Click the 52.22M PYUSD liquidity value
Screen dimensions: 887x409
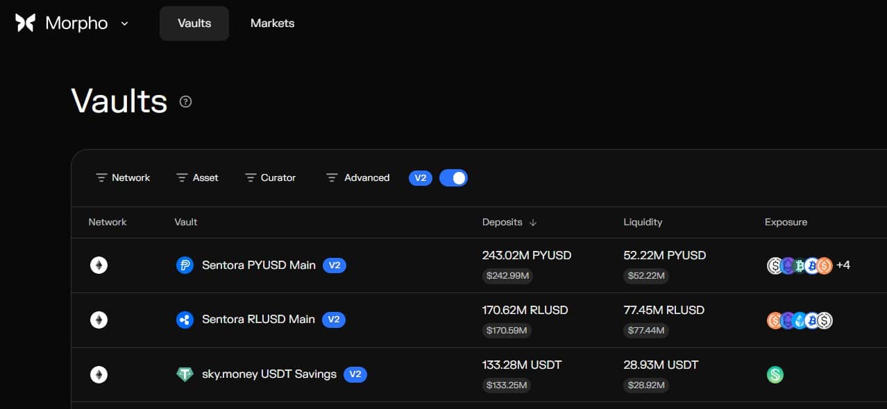click(665, 256)
